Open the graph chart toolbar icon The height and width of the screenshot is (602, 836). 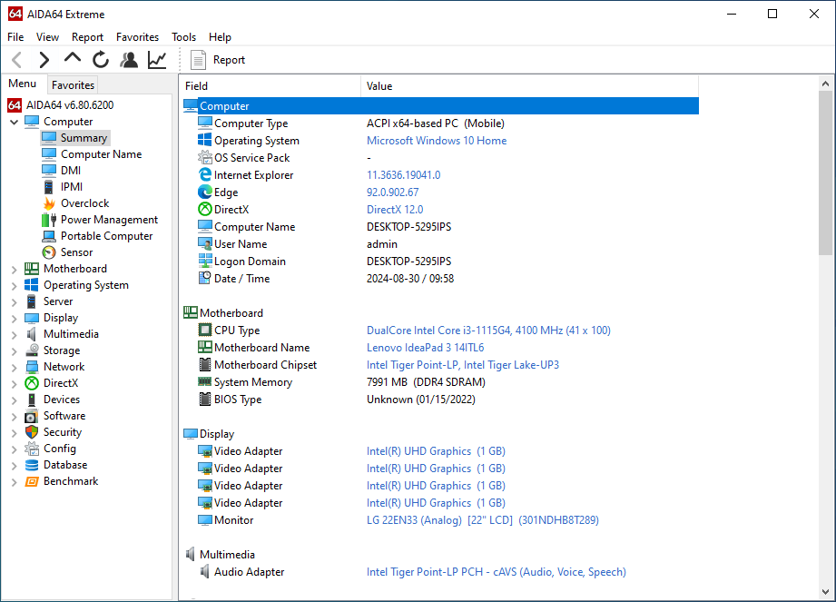pos(157,60)
